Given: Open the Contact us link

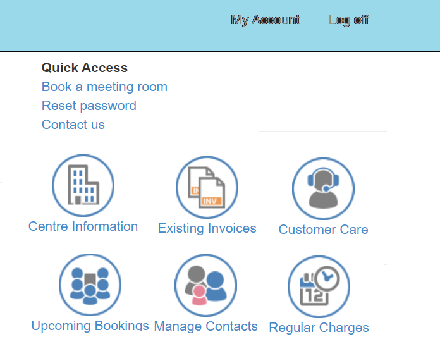Looking at the screenshot, I should point(73,125).
